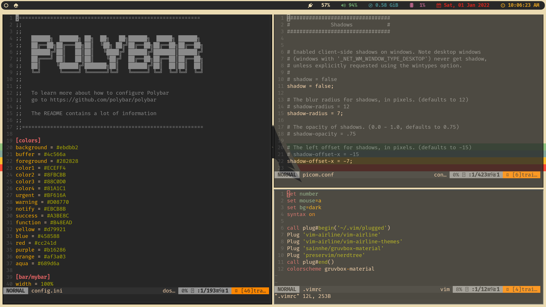Click the Drupal droplet workspace icon
The image size is (546, 307).
click(16, 5)
